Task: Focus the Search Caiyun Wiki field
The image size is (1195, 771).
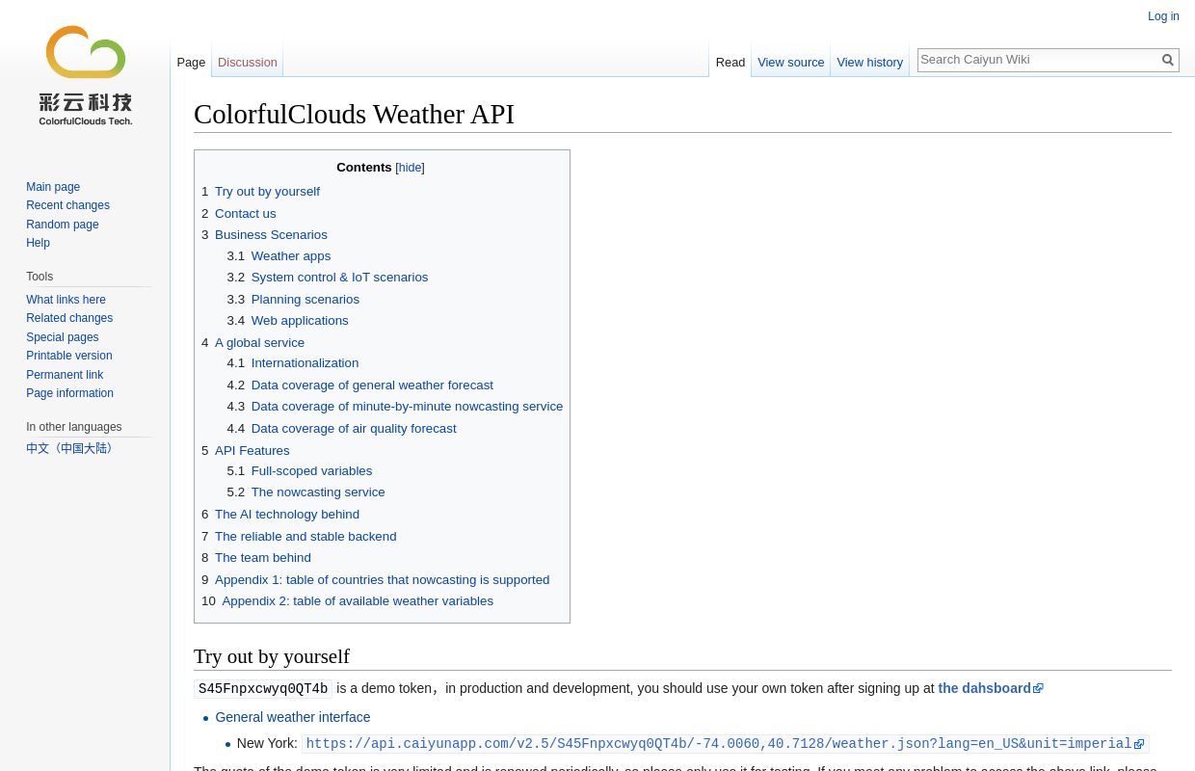Action: pyautogui.click(x=1038, y=60)
